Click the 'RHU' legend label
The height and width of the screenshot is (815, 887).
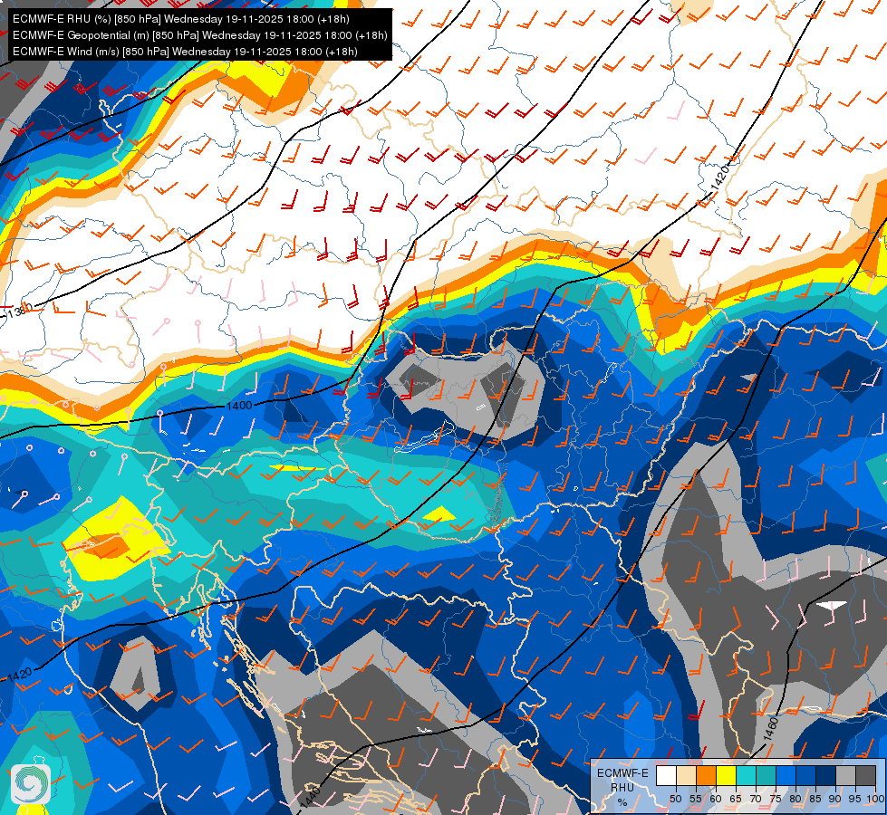click(622, 787)
